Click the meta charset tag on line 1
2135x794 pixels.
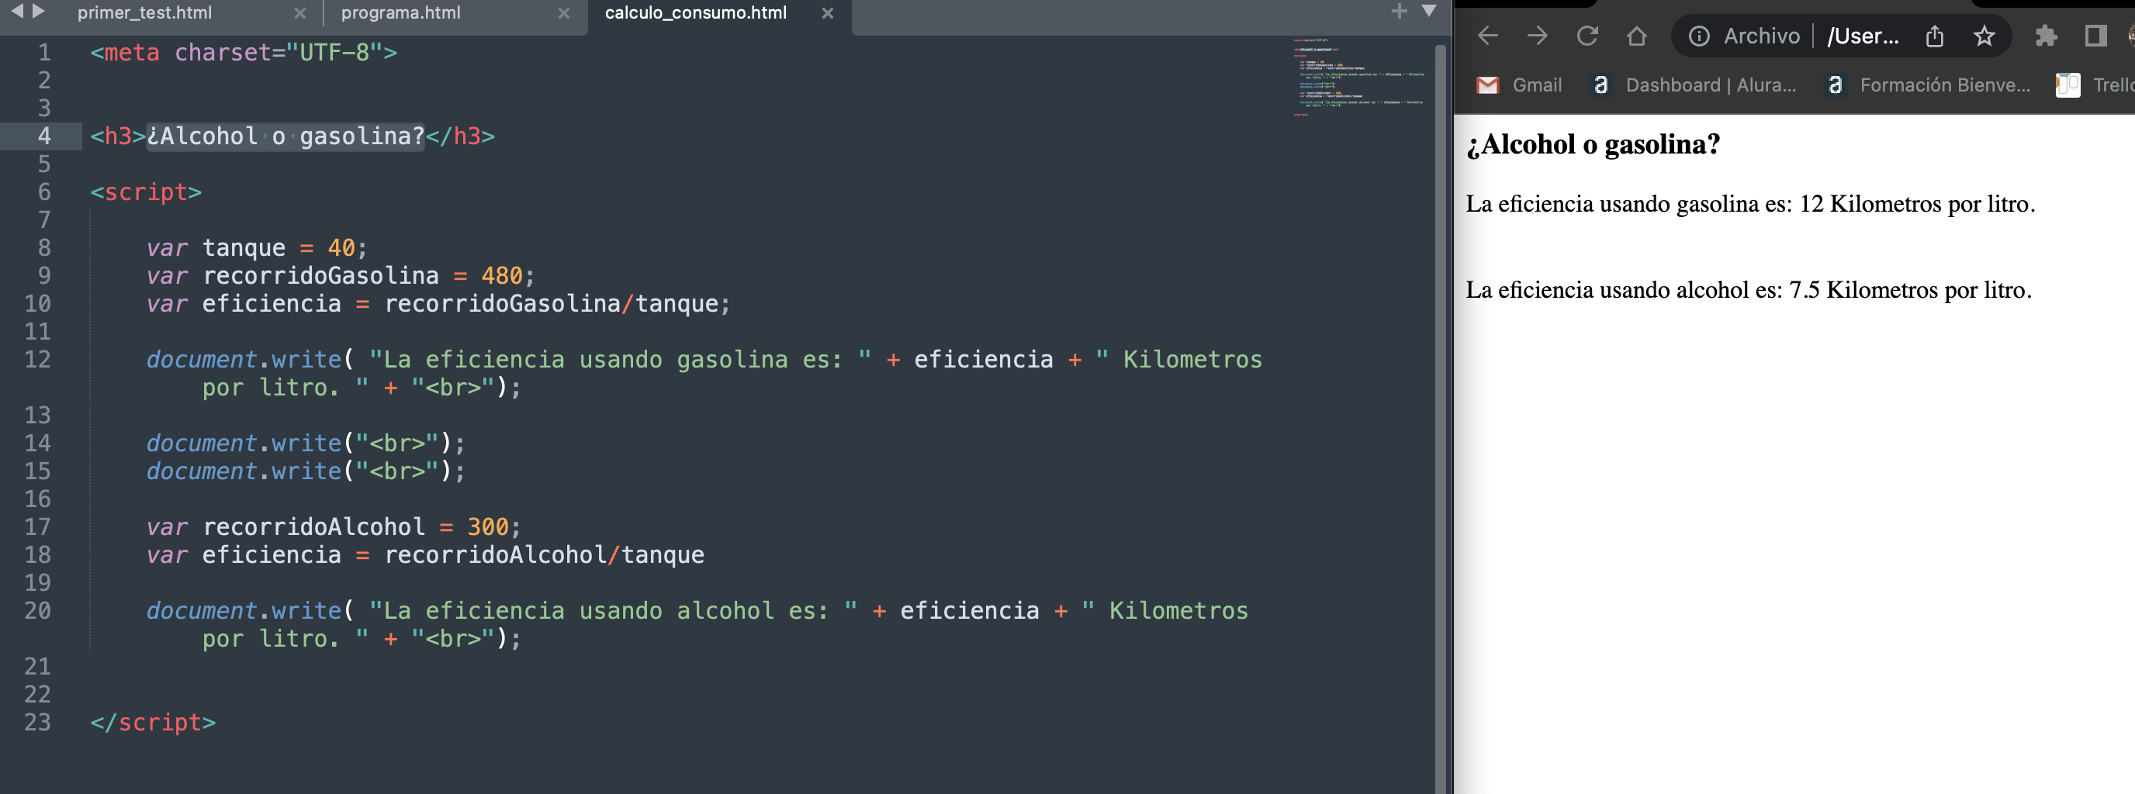coord(244,52)
